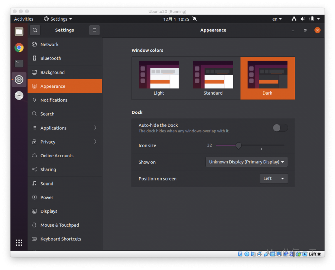The image size is (335, 270).
Task: Click the volume icon in top bar
Action: 303,19
